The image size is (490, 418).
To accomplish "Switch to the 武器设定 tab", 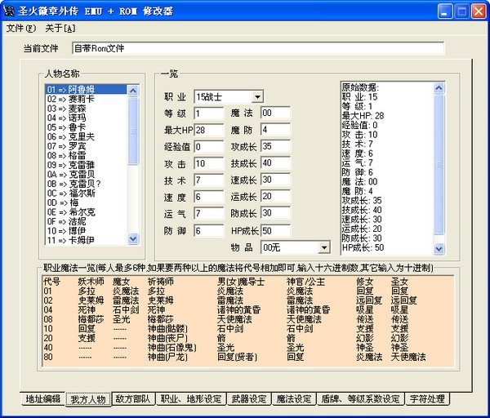I will (x=249, y=398).
